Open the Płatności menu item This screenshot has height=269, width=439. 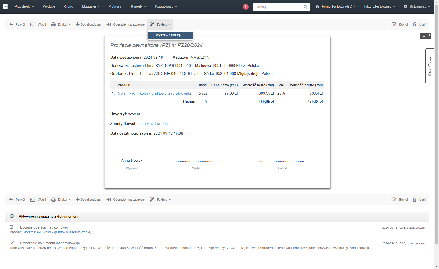115,7
